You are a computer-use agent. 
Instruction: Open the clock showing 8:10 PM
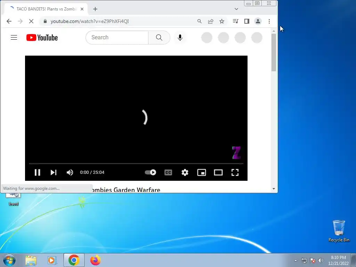(338, 260)
